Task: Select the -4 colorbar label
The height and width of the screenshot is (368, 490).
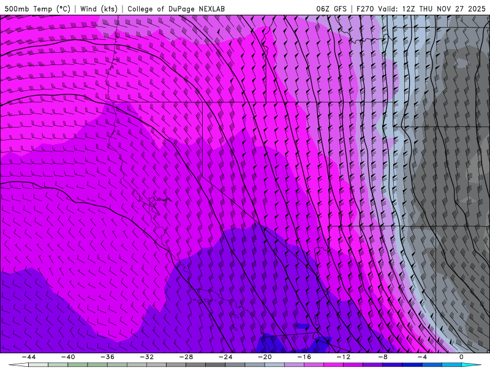Action: coord(423,357)
